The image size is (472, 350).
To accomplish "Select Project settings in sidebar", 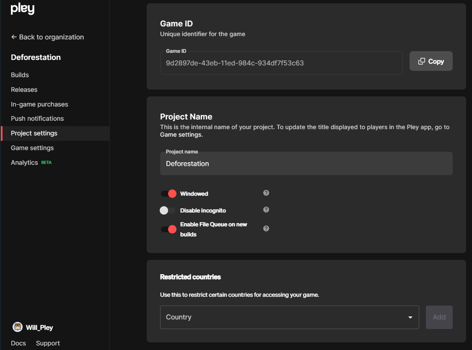I will [x=55, y=133].
